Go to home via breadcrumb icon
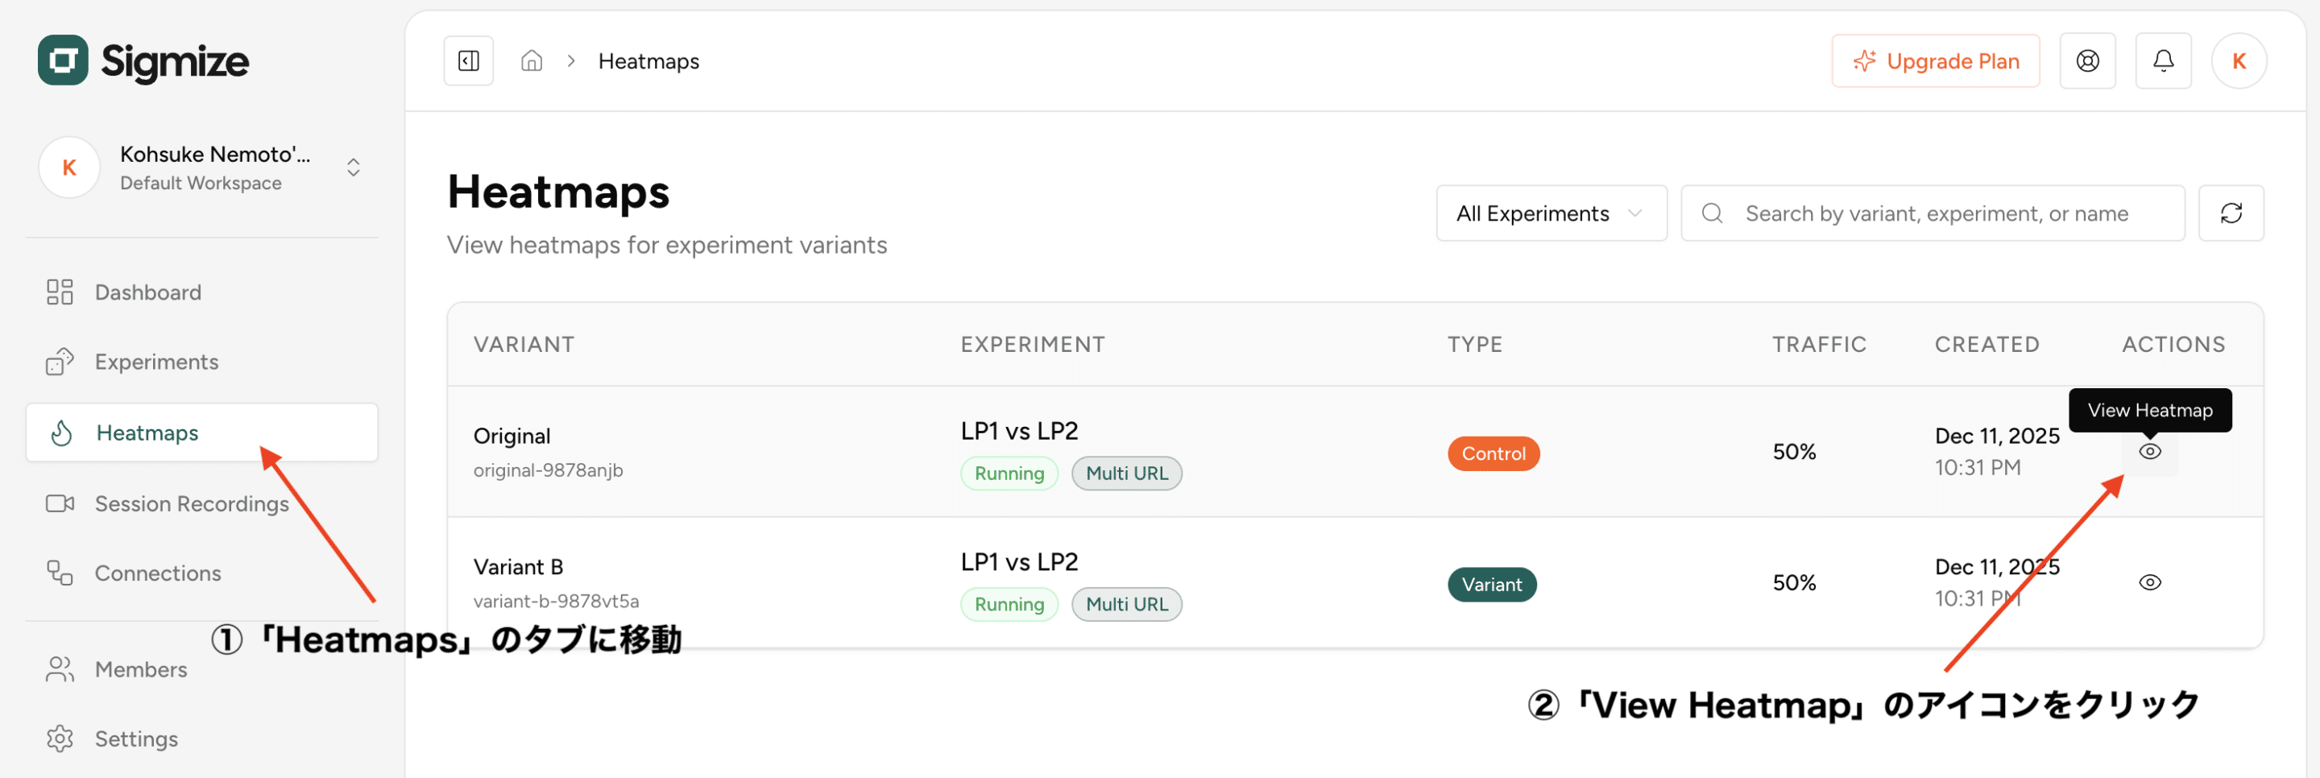The image size is (2320, 778). point(532,61)
